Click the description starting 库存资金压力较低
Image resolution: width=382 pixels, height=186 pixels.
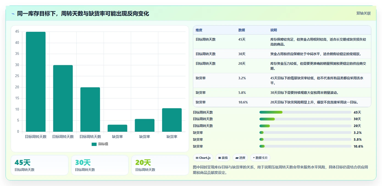318,66
